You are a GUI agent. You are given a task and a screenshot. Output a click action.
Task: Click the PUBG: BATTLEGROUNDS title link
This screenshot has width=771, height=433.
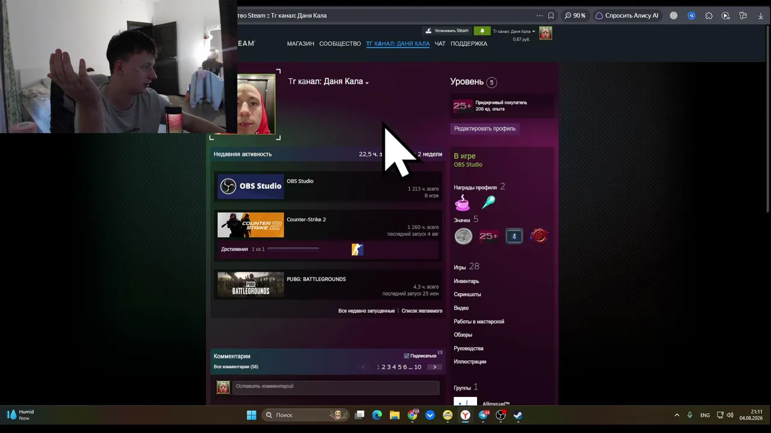[316, 279]
